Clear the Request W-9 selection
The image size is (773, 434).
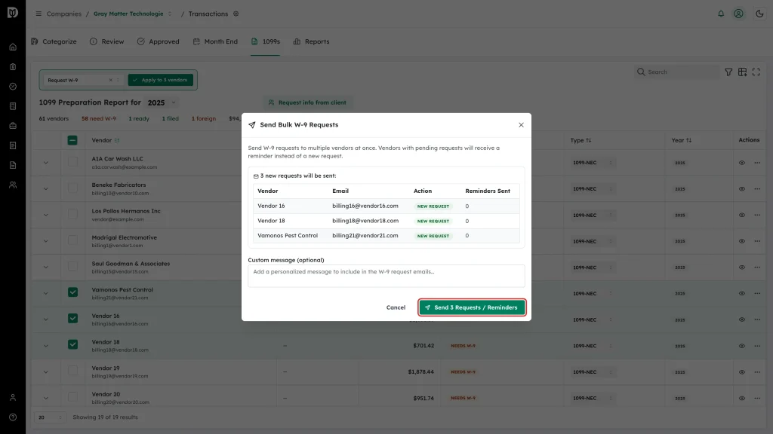[110, 80]
